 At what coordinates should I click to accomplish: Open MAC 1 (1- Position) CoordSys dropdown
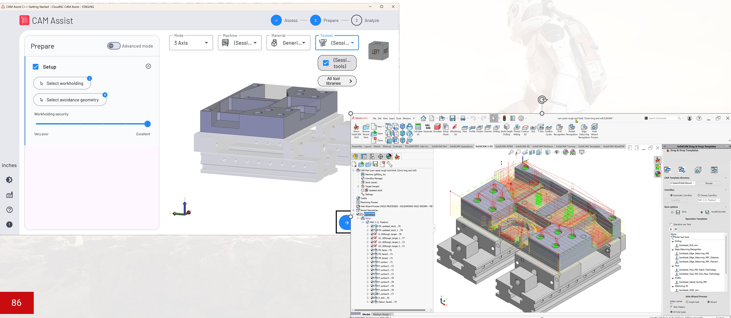tap(709, 200)
